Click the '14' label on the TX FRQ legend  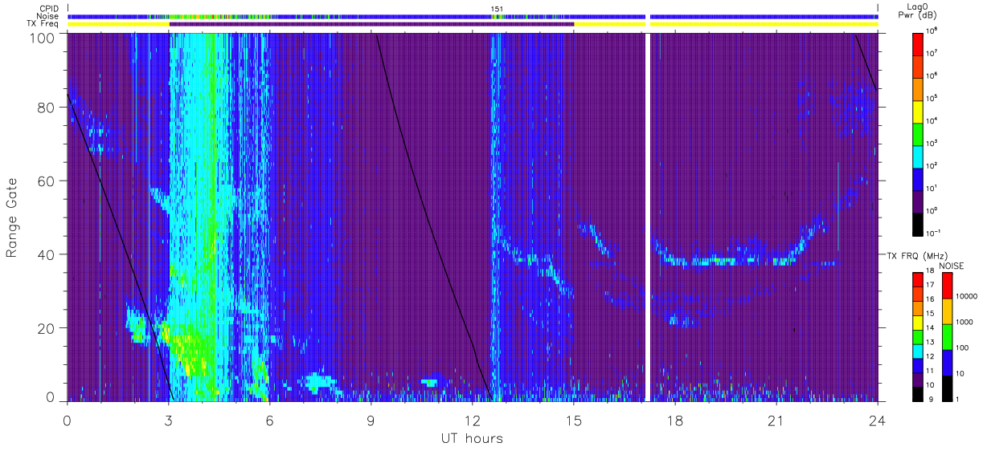tap(932, 327)
